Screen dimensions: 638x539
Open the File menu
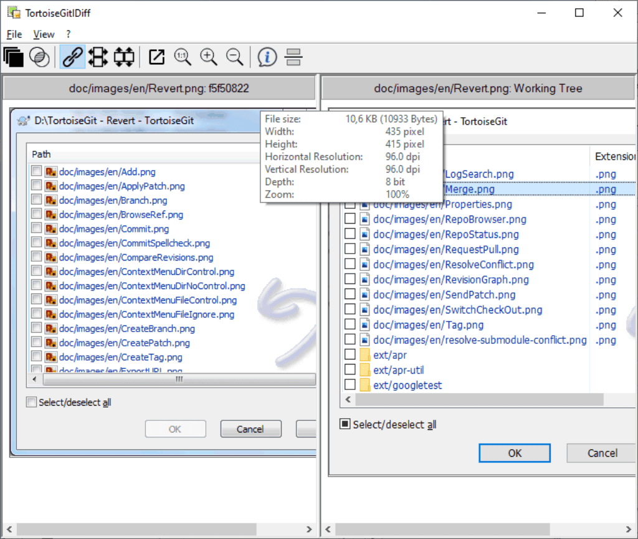[14, 34]
